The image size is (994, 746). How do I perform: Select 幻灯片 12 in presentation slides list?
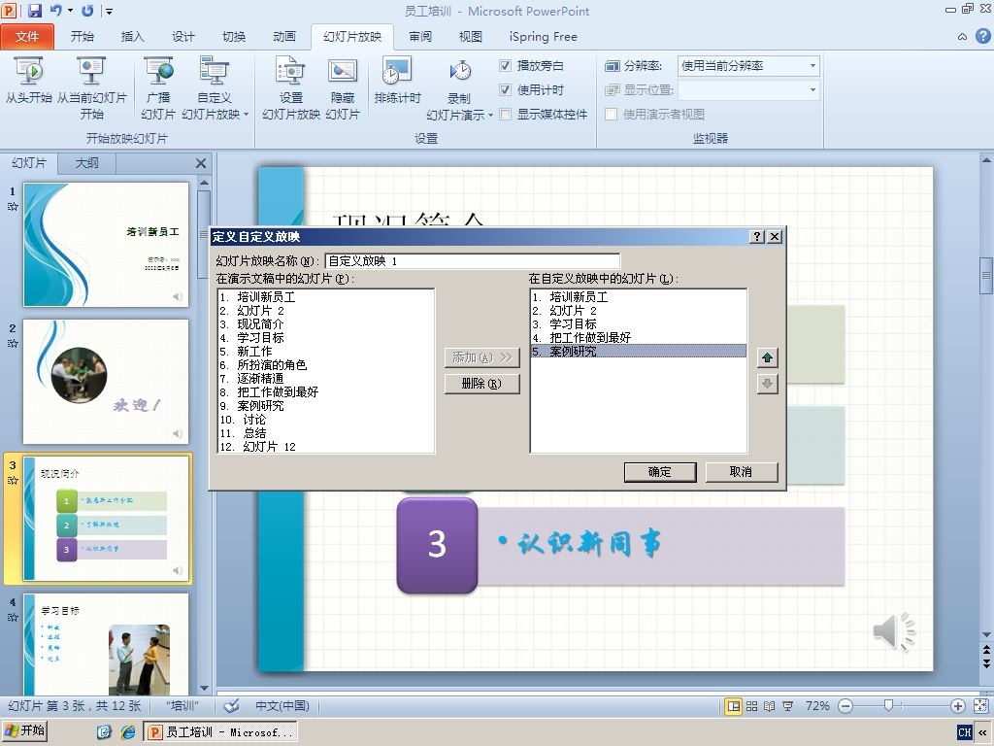(x=326, y=447)
